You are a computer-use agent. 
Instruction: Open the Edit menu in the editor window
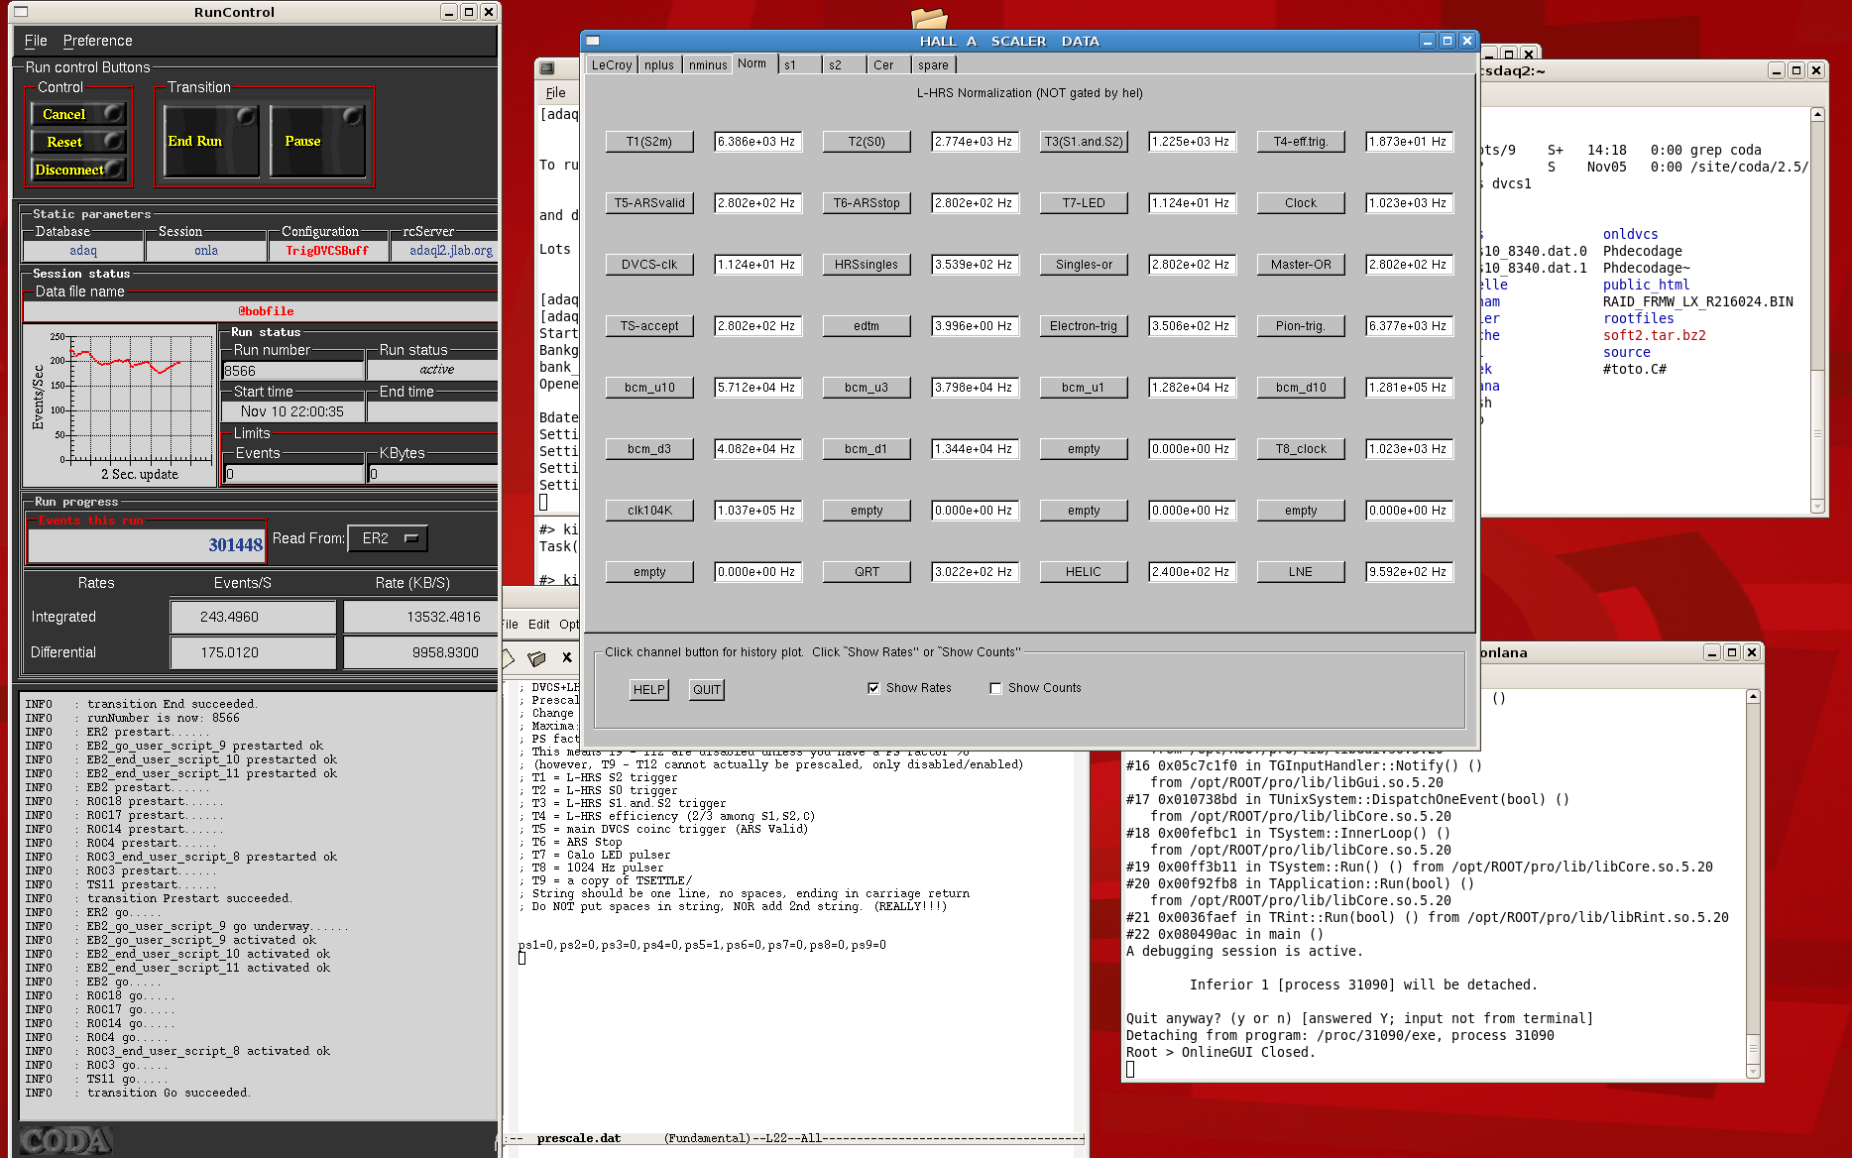538,625
